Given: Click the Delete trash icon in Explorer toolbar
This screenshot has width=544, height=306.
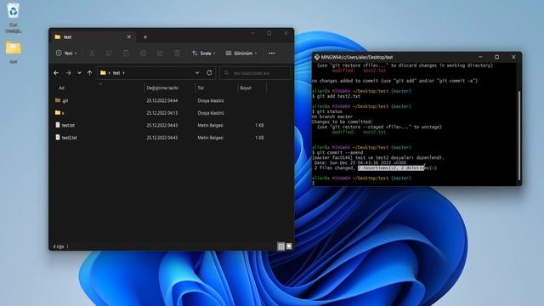Looking at the screenshot, I should tap(177, 53).
